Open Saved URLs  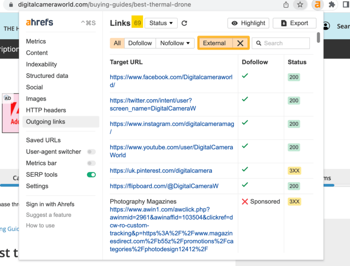click(x=43, y=140)
